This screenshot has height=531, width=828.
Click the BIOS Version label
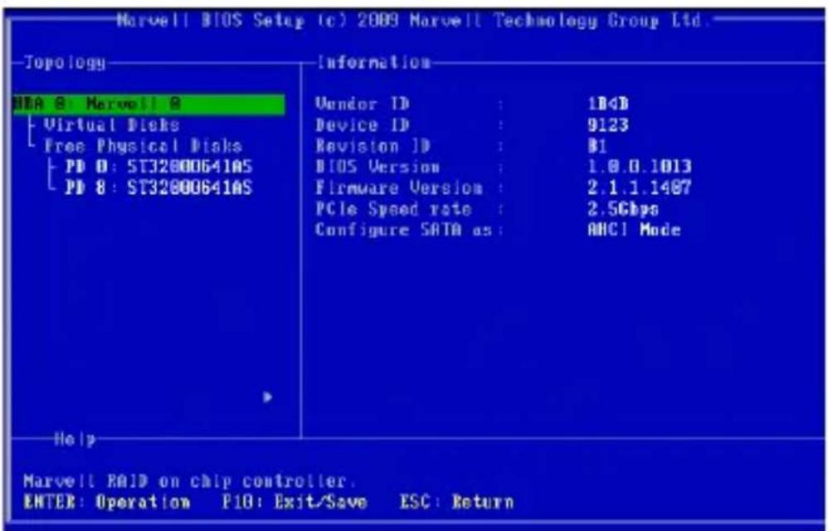point(377,168)
